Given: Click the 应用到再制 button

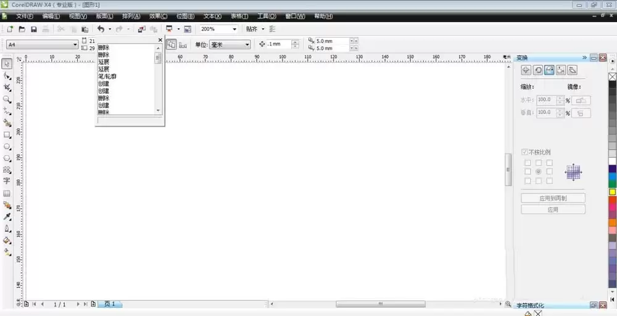Looking at the screenshot, I should pos(553,198).
